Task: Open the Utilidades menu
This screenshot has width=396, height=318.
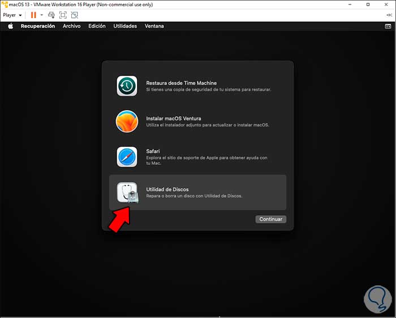Action: click(125, 26)
